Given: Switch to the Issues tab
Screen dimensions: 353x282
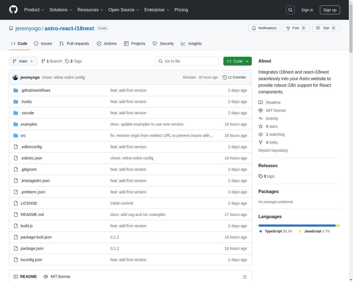Looking at the screenshot, I should pos(43,44).
